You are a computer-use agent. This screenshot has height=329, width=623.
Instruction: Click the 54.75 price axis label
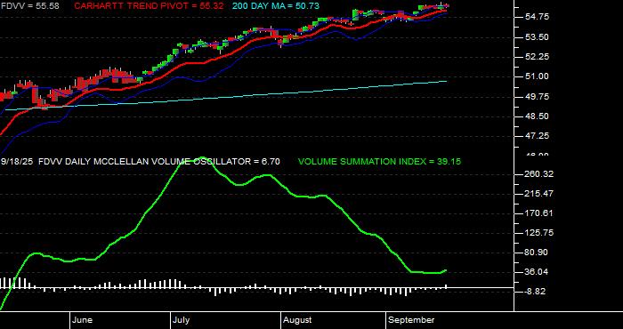click(x=537, y=17)
